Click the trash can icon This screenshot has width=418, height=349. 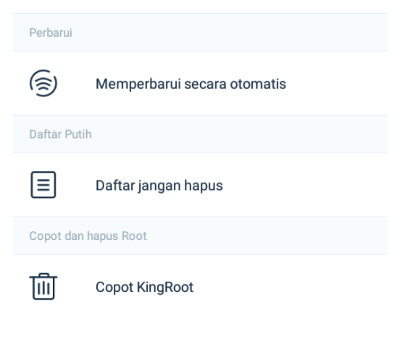point(43,286)
